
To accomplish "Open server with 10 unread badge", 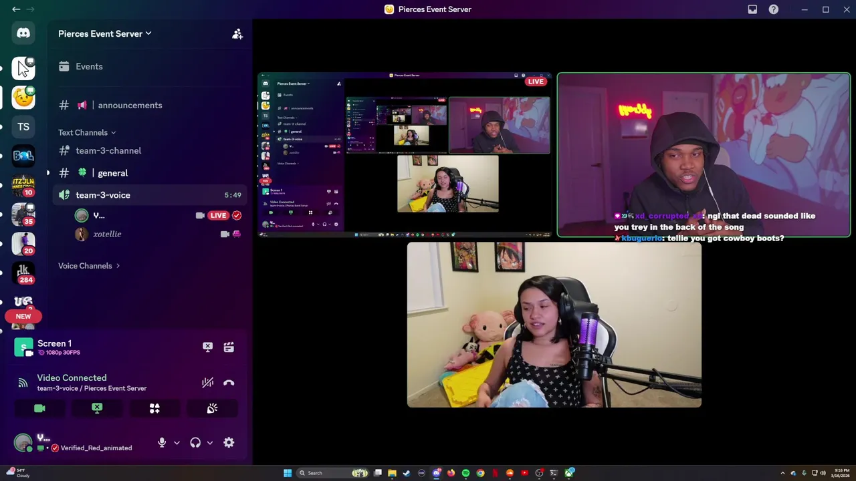I will [23, 186].
